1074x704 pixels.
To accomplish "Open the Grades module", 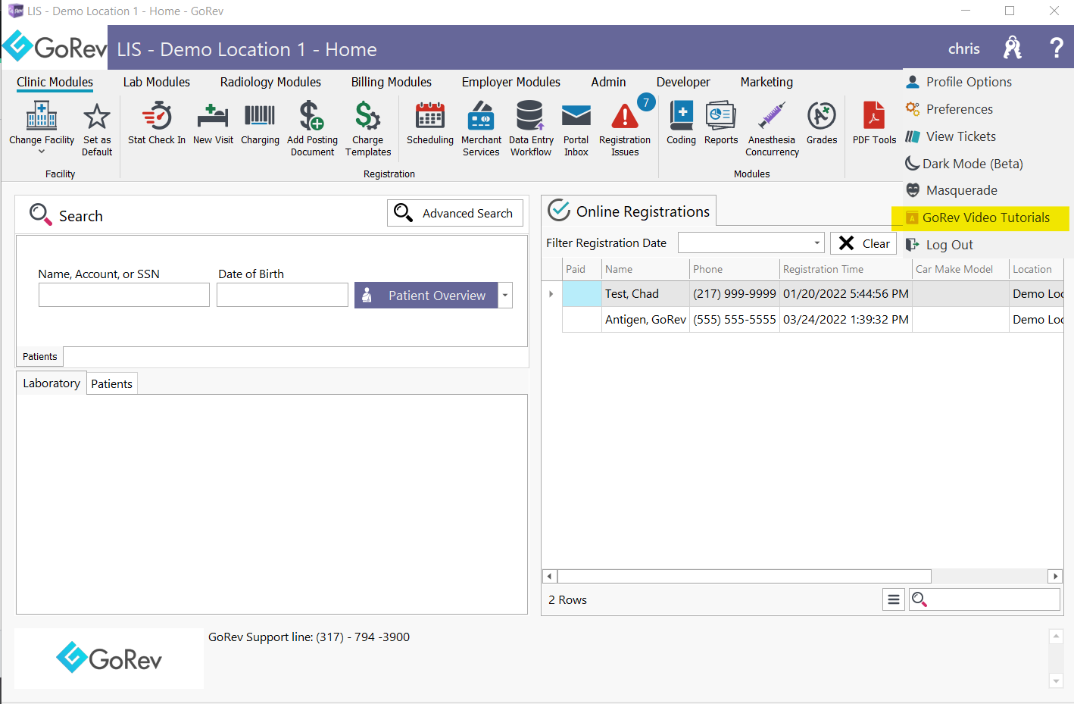I will tap(822, 124).
